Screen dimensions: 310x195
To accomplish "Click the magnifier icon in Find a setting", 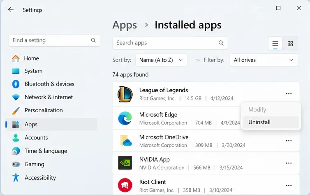I will tap(93, 40).
